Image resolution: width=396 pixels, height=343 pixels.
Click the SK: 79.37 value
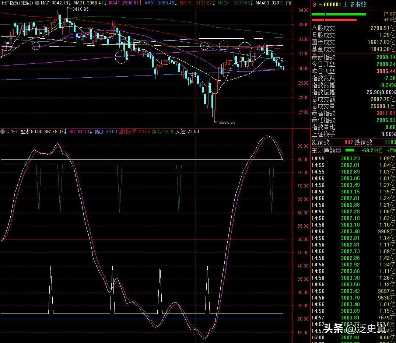54,132
